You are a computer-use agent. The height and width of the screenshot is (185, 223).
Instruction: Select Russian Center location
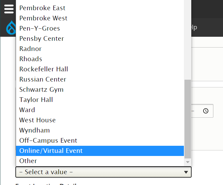pos(43,79)
